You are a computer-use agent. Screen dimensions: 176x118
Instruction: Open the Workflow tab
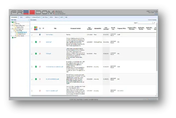(28, 17)
